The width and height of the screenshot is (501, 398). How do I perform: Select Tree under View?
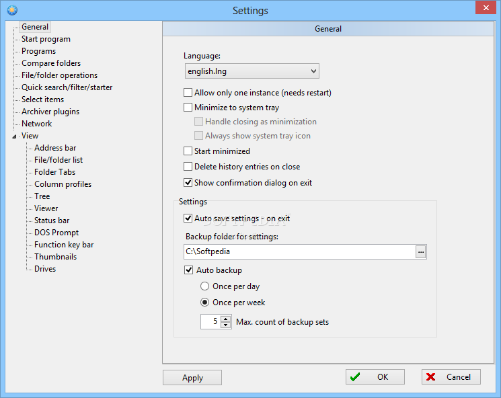(x=42, y=196)
